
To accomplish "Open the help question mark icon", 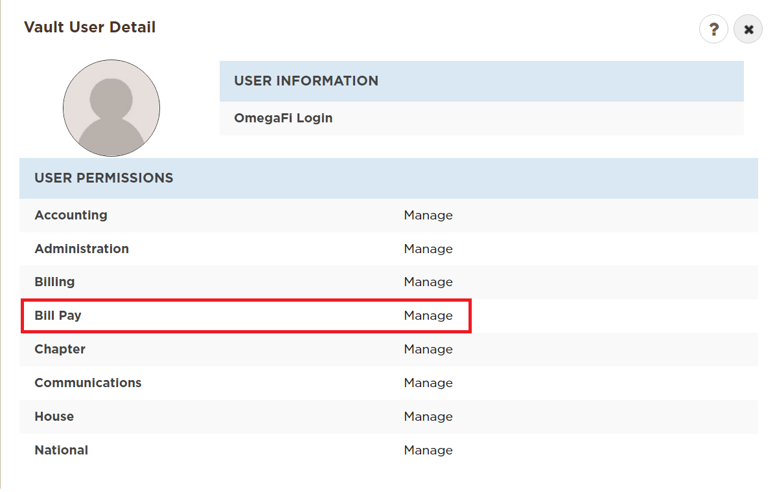I will point(713,30).
